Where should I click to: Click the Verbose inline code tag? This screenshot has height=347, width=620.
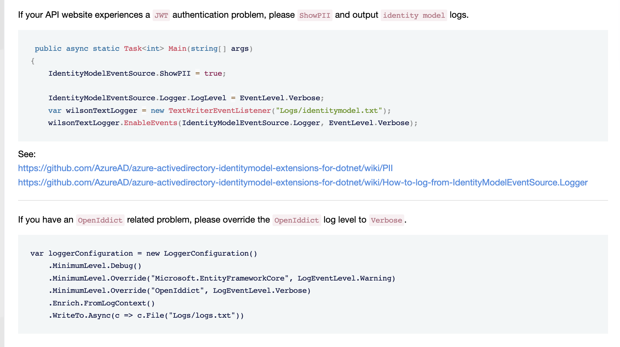[x=386, y=220]
